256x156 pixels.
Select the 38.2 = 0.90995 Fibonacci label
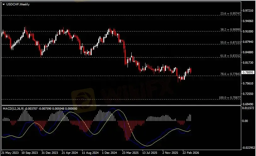(x=230, y=30)
